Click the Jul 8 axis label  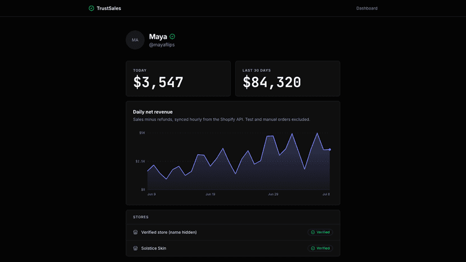pos(326,195)
